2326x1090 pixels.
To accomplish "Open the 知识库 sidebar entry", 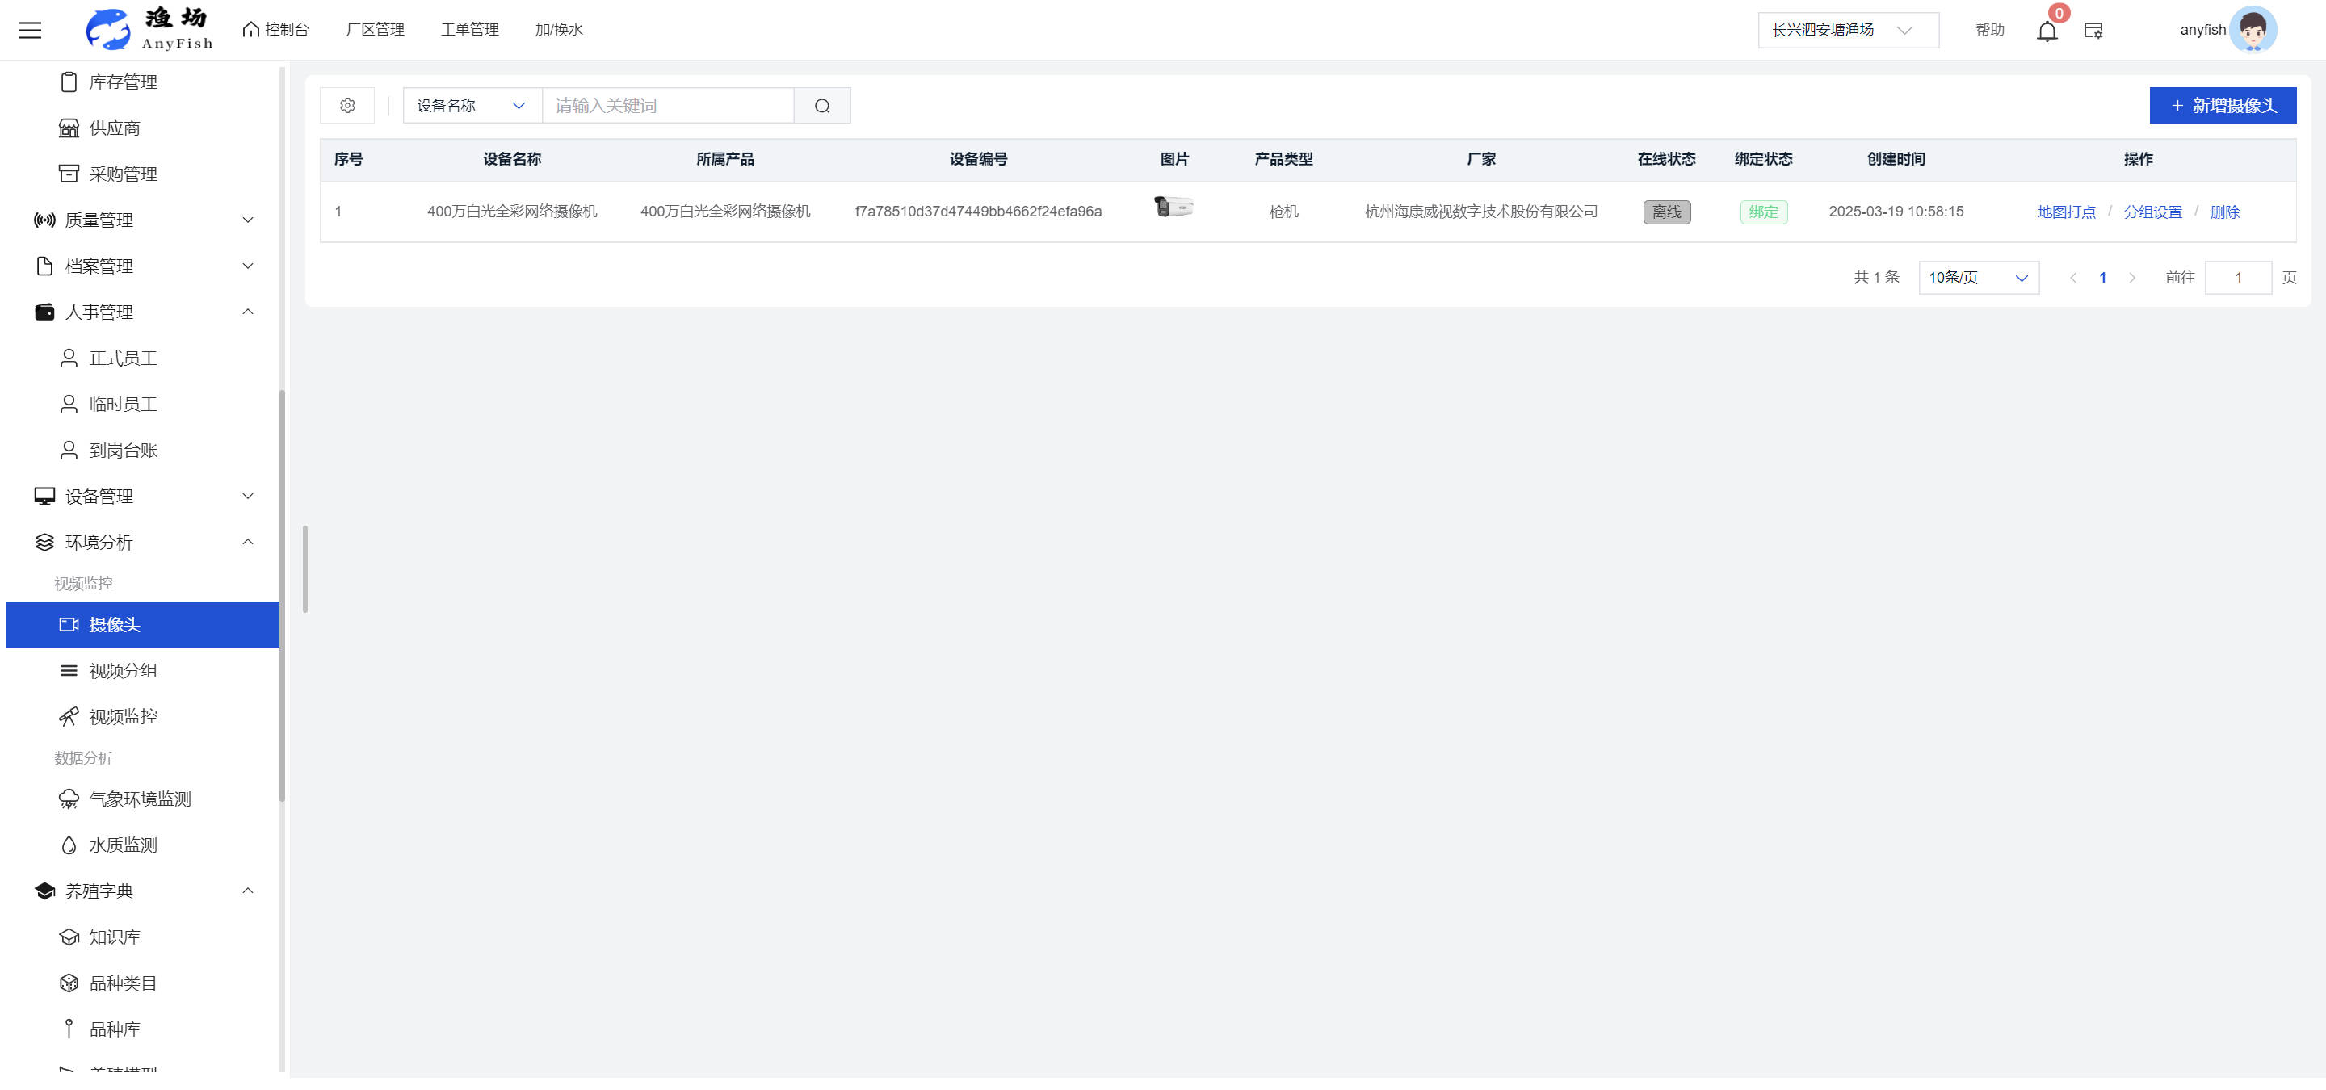I will click(x=115, y=937).
